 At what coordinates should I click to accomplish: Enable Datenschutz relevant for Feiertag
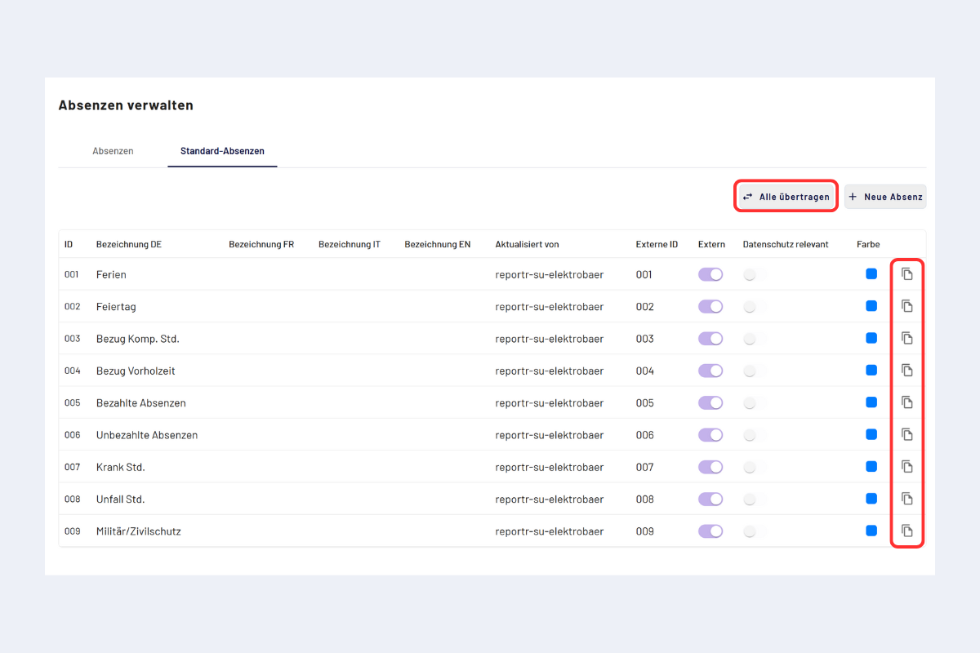pos(751,307)
